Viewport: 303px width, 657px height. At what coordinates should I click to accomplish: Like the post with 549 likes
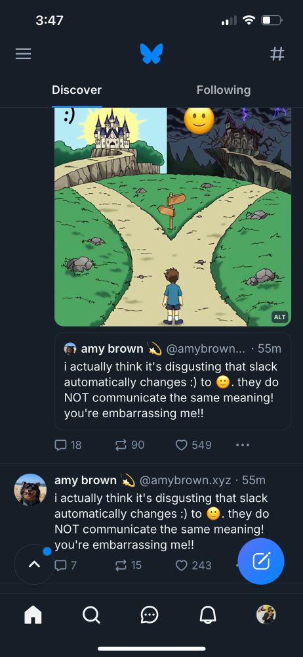point(193,445)
